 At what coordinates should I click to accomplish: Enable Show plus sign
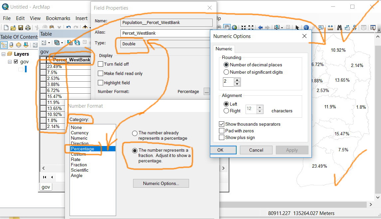(x=221, y=137)
